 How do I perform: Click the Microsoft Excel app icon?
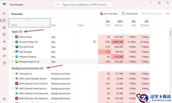click(17, 47)
